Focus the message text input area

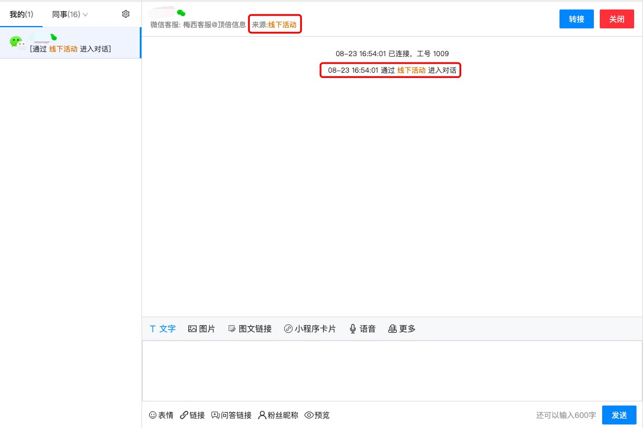392,371
